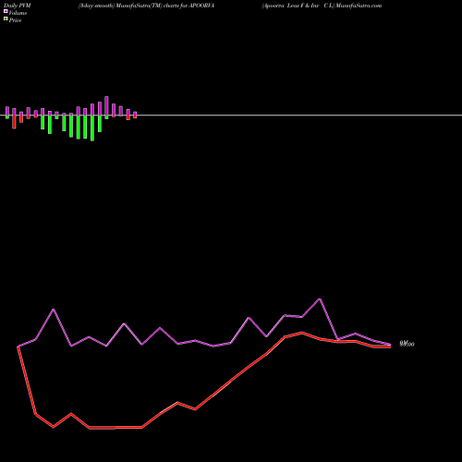Screen dimensions: 462x462
Task: Click the tallest magenta volume bar
Action: 106,106
